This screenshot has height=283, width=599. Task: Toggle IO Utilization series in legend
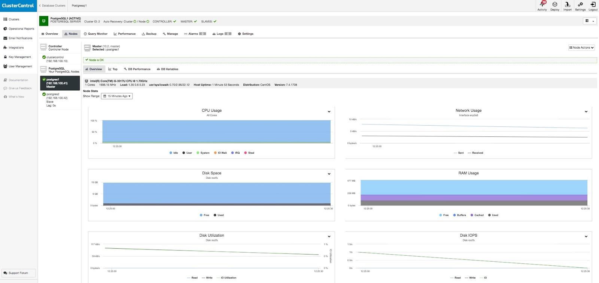click(226, 278)
